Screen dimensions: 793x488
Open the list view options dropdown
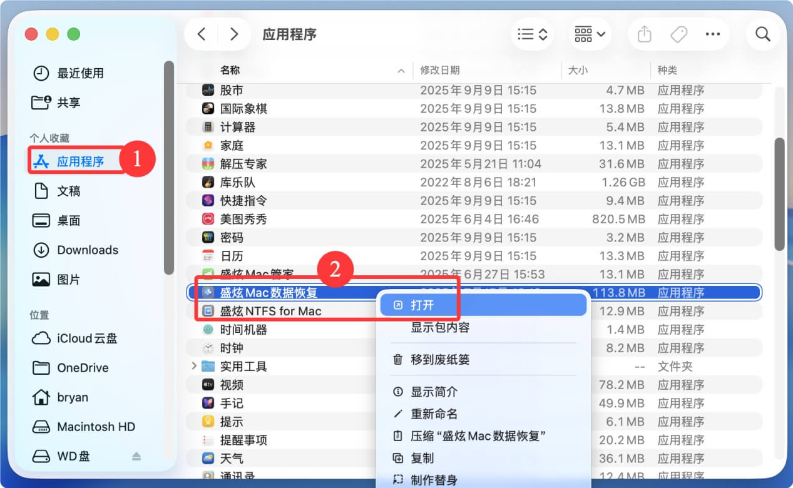pos(531,34)
